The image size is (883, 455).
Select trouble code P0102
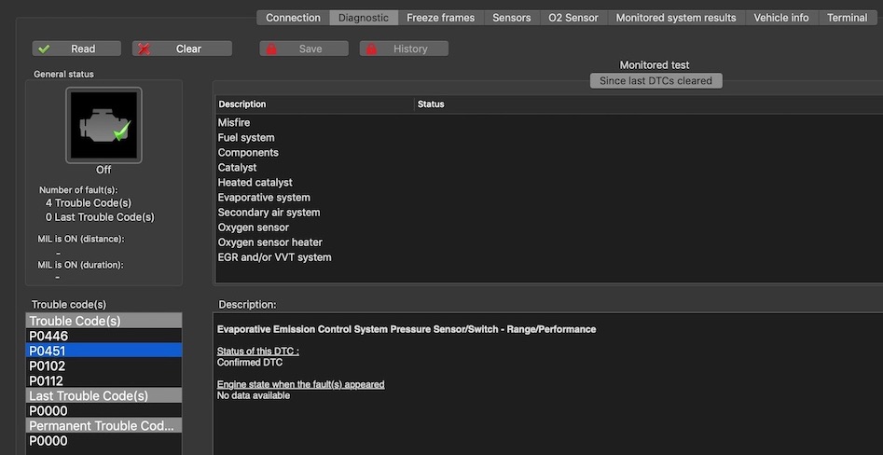48,365
